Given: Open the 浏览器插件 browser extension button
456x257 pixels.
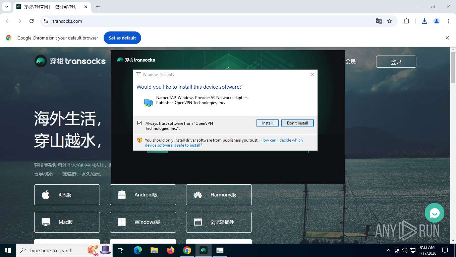Looking at the screenshot, I should [x=219, y=222].
